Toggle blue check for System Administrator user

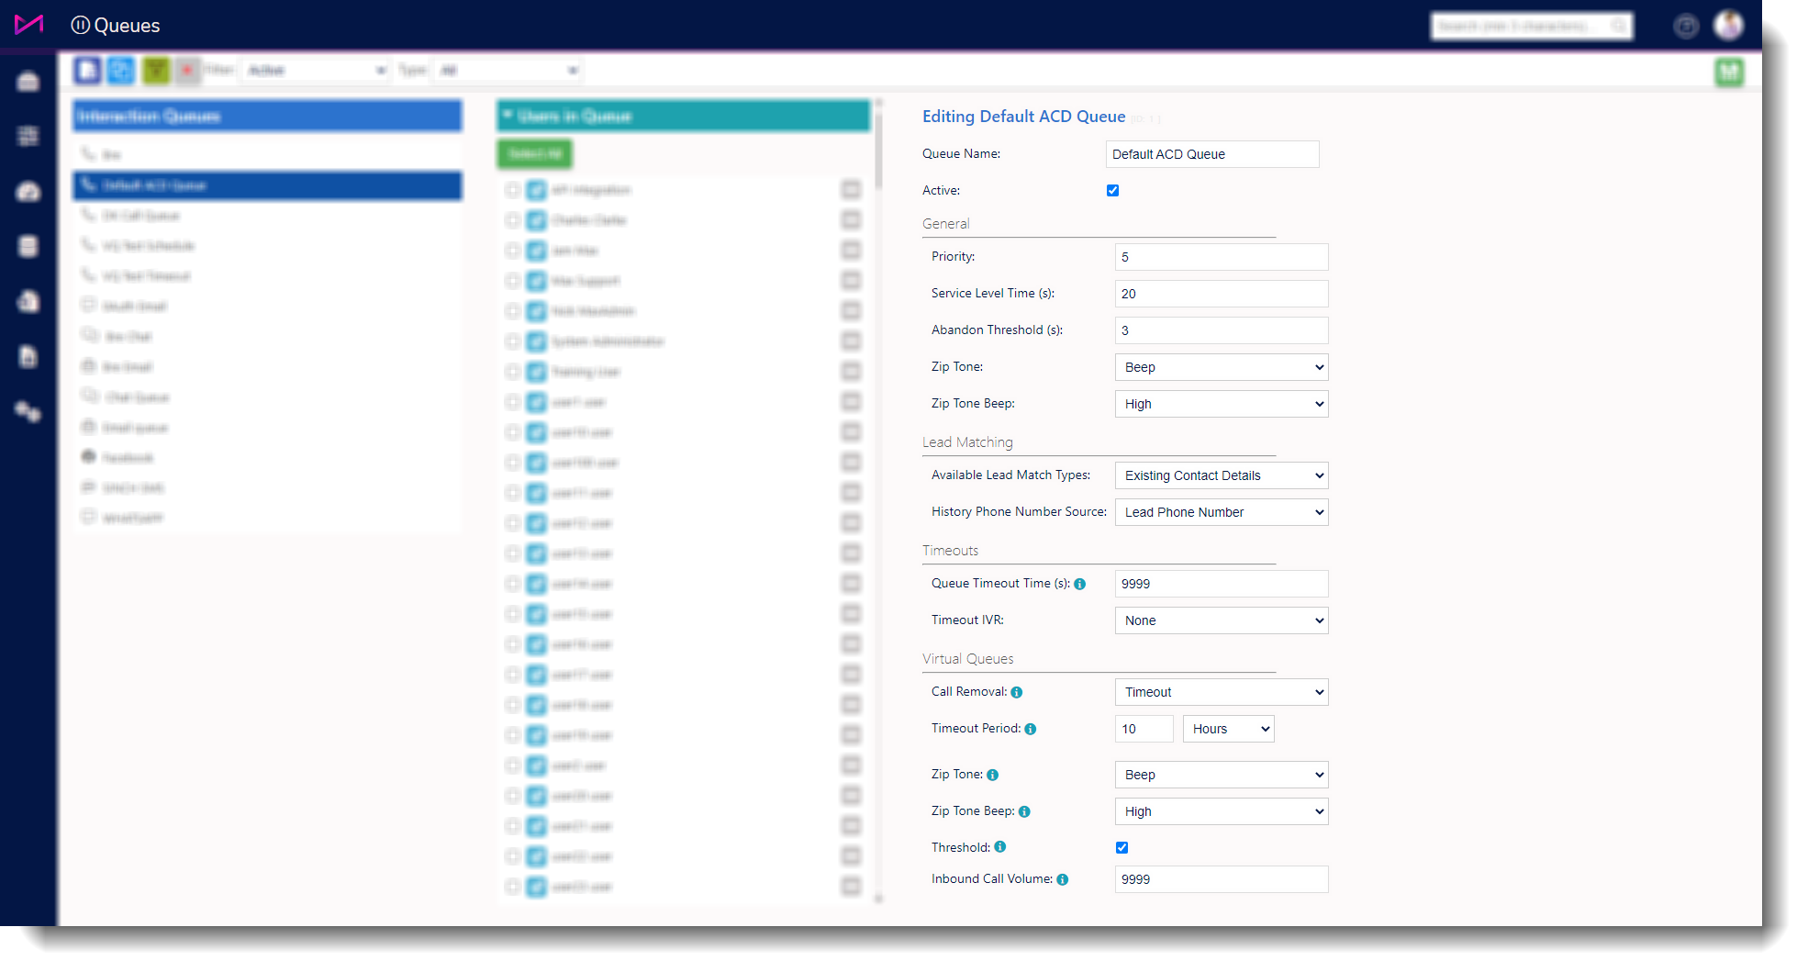[537, 341]
